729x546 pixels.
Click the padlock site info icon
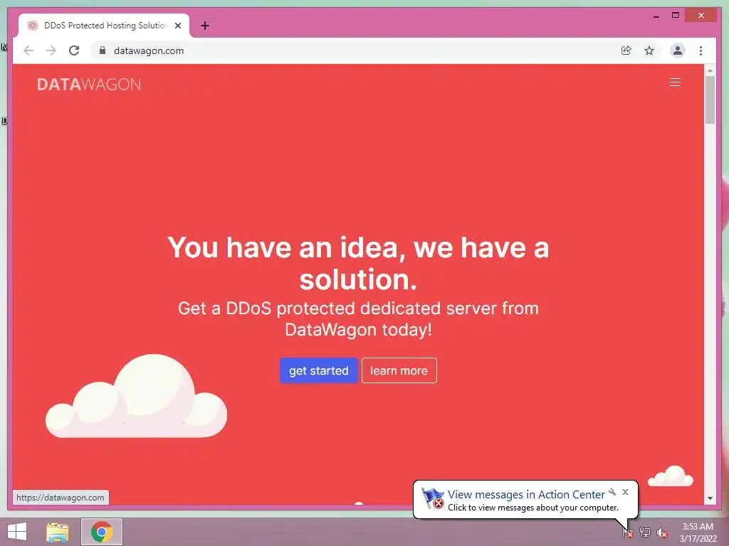103,50
